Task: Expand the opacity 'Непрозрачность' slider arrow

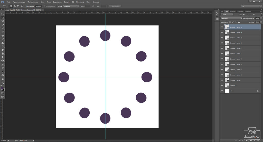Action: click(x=260, y=18)
